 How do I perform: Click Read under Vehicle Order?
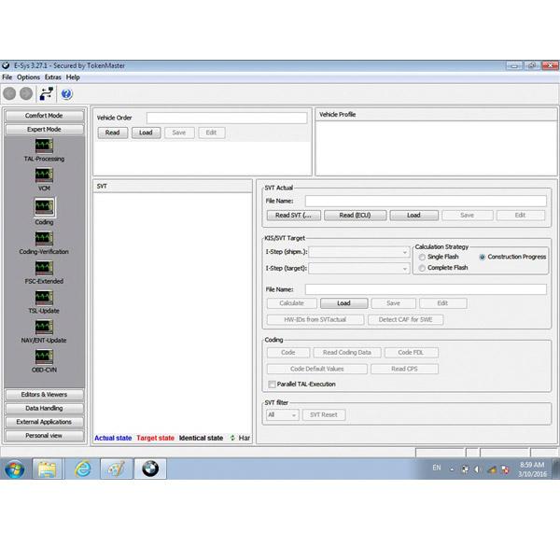point(112,133)
